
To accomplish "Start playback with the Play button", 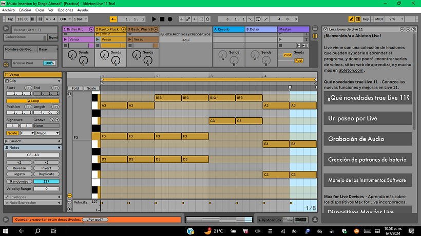I will (x=154, y=19).
